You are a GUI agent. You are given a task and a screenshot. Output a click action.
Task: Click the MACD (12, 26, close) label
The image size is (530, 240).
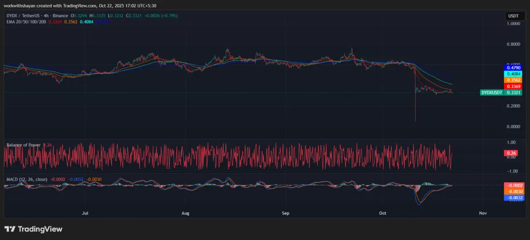26,180
